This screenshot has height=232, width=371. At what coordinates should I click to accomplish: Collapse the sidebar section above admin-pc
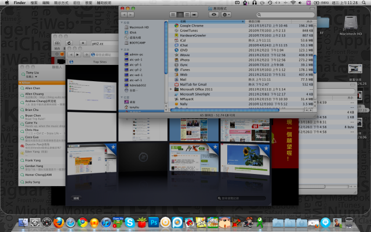[122, 49]
